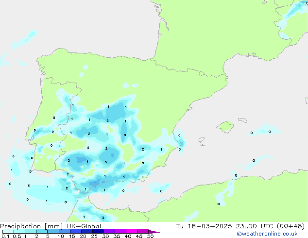Image resolution: width=308 pixels, height=238 pixels.
Task: Click the Mallorca island outline
Action: (x=225, y=127)
